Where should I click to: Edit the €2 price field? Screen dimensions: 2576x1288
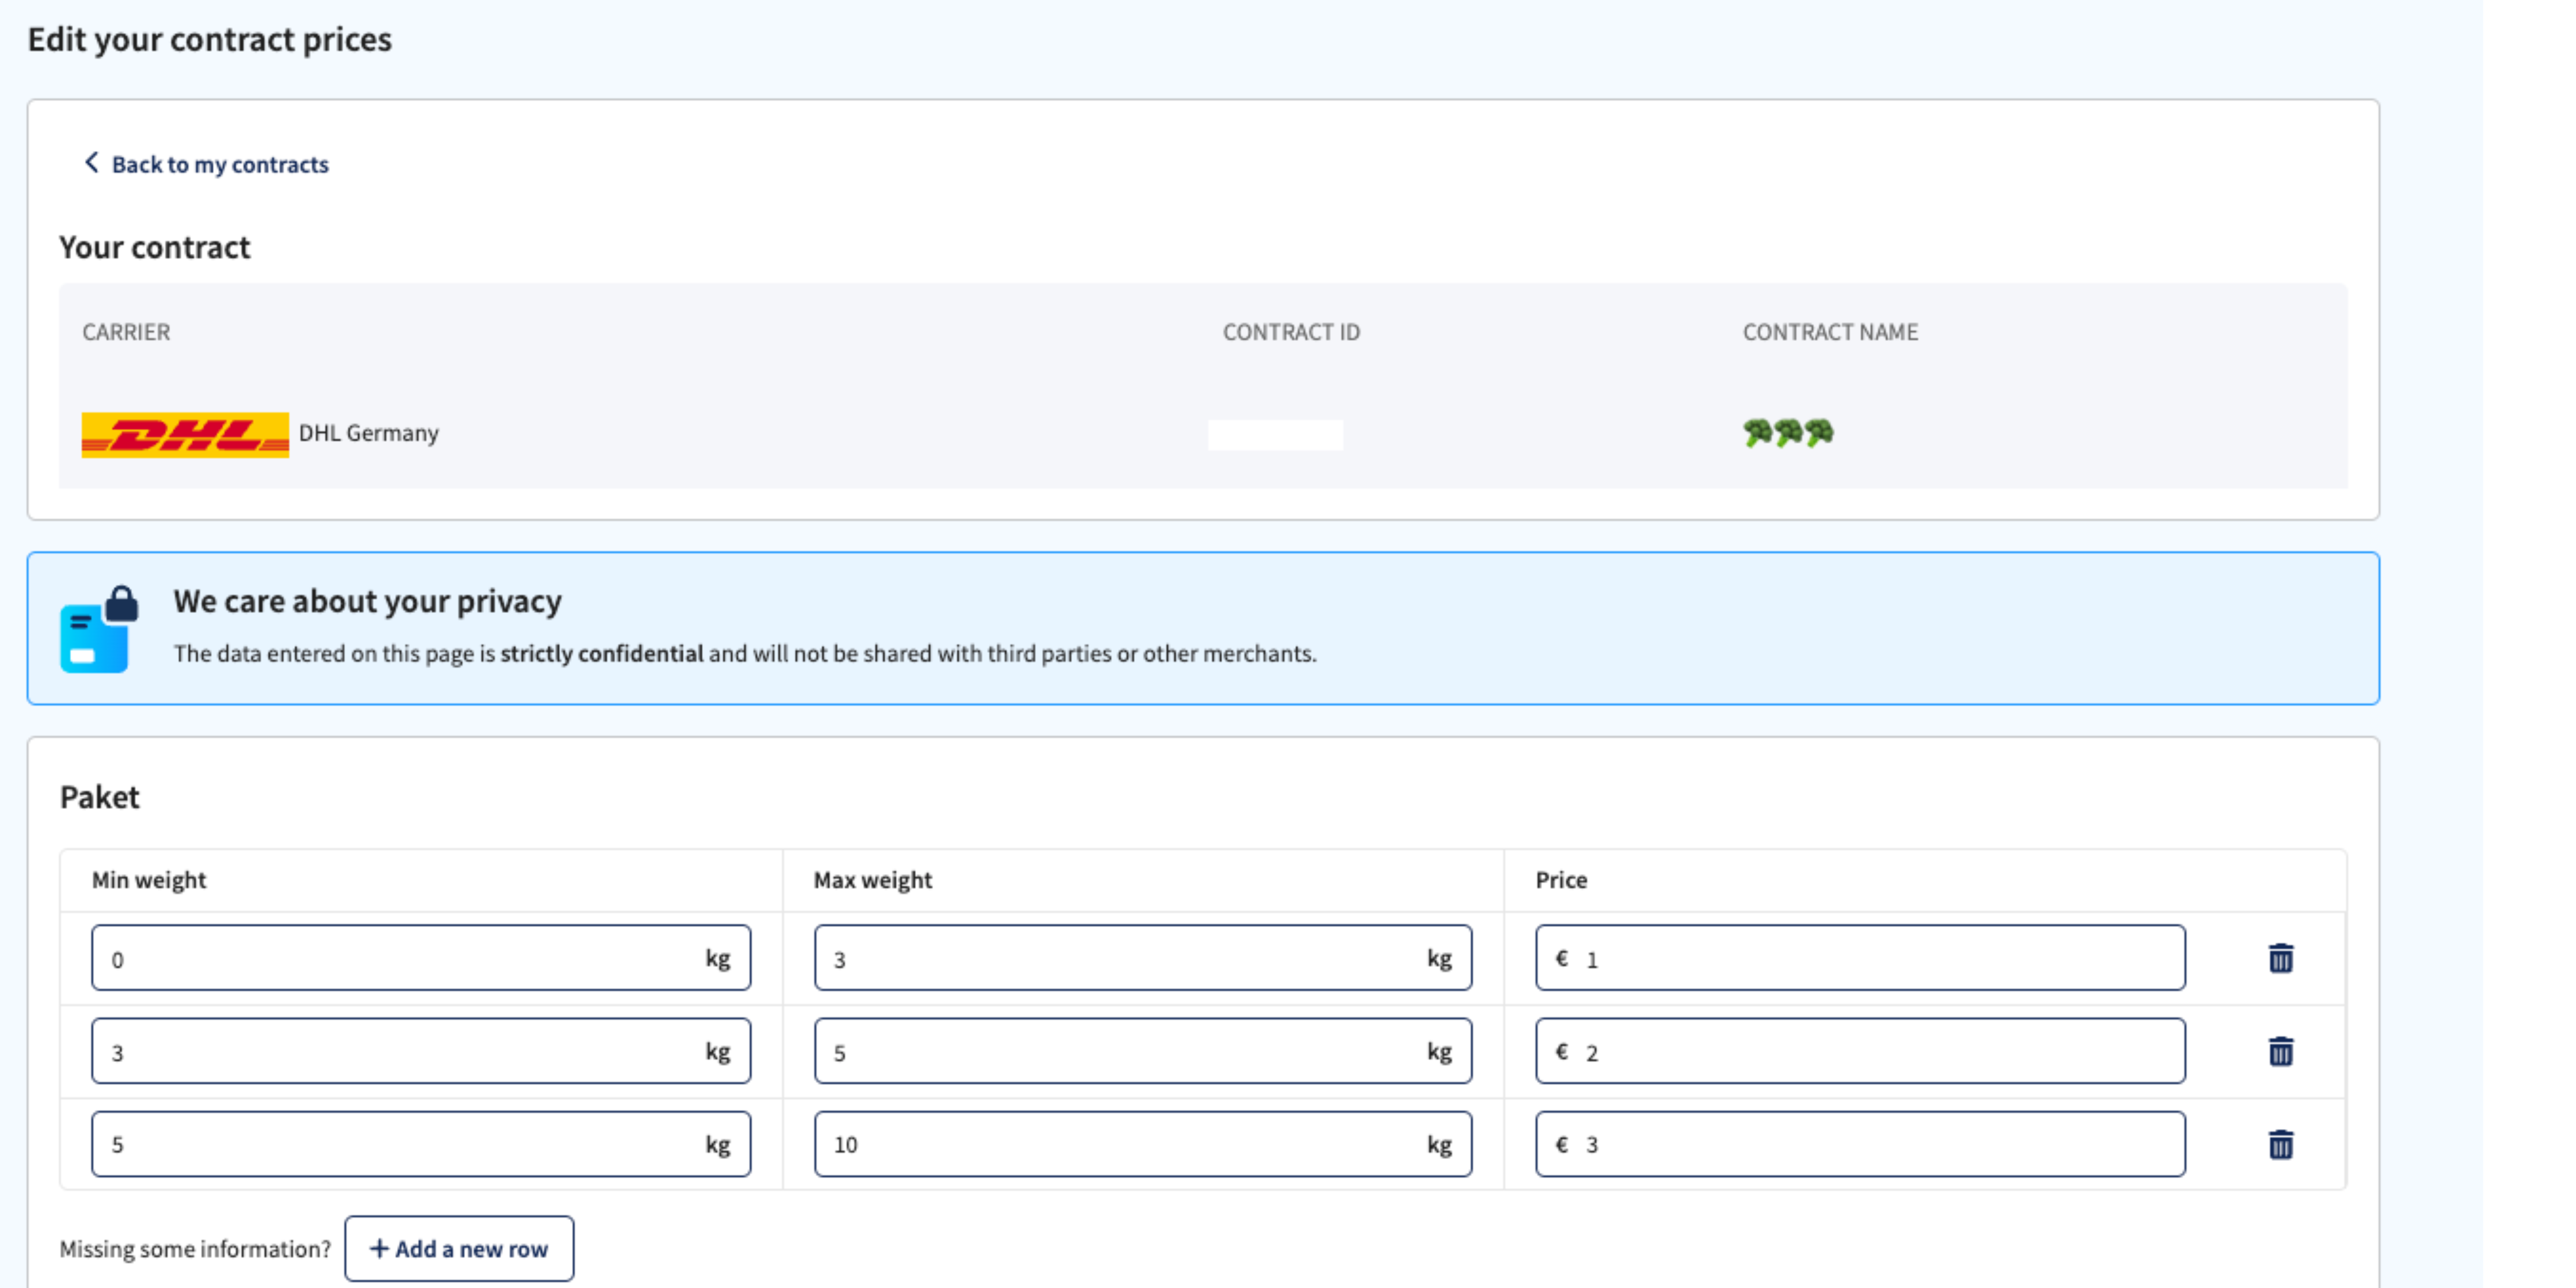click(1860, 1051)
